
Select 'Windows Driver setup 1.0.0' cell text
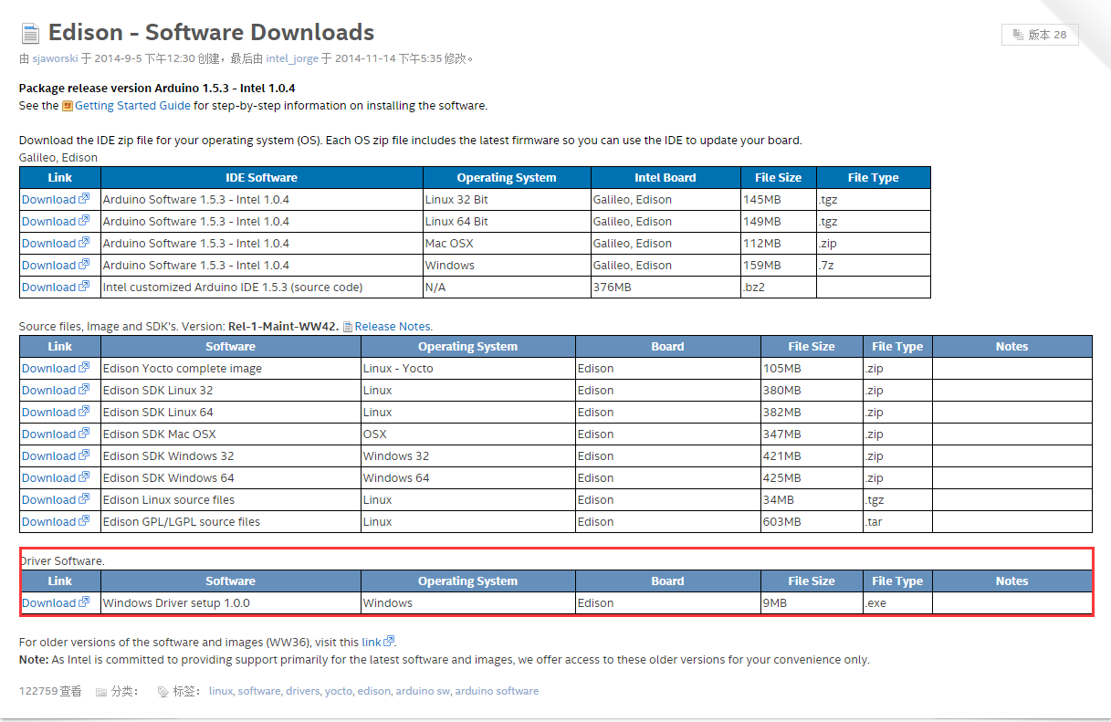click(176, 603)
